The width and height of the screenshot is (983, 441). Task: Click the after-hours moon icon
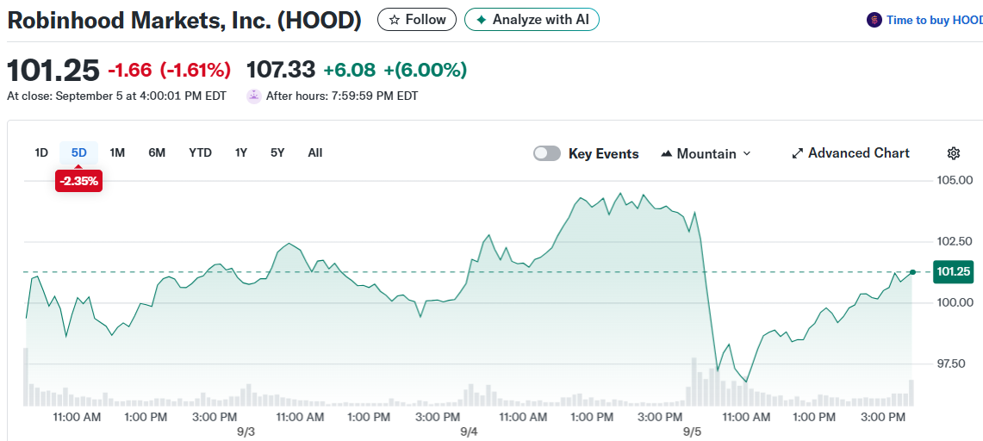(x=254, y=96)
